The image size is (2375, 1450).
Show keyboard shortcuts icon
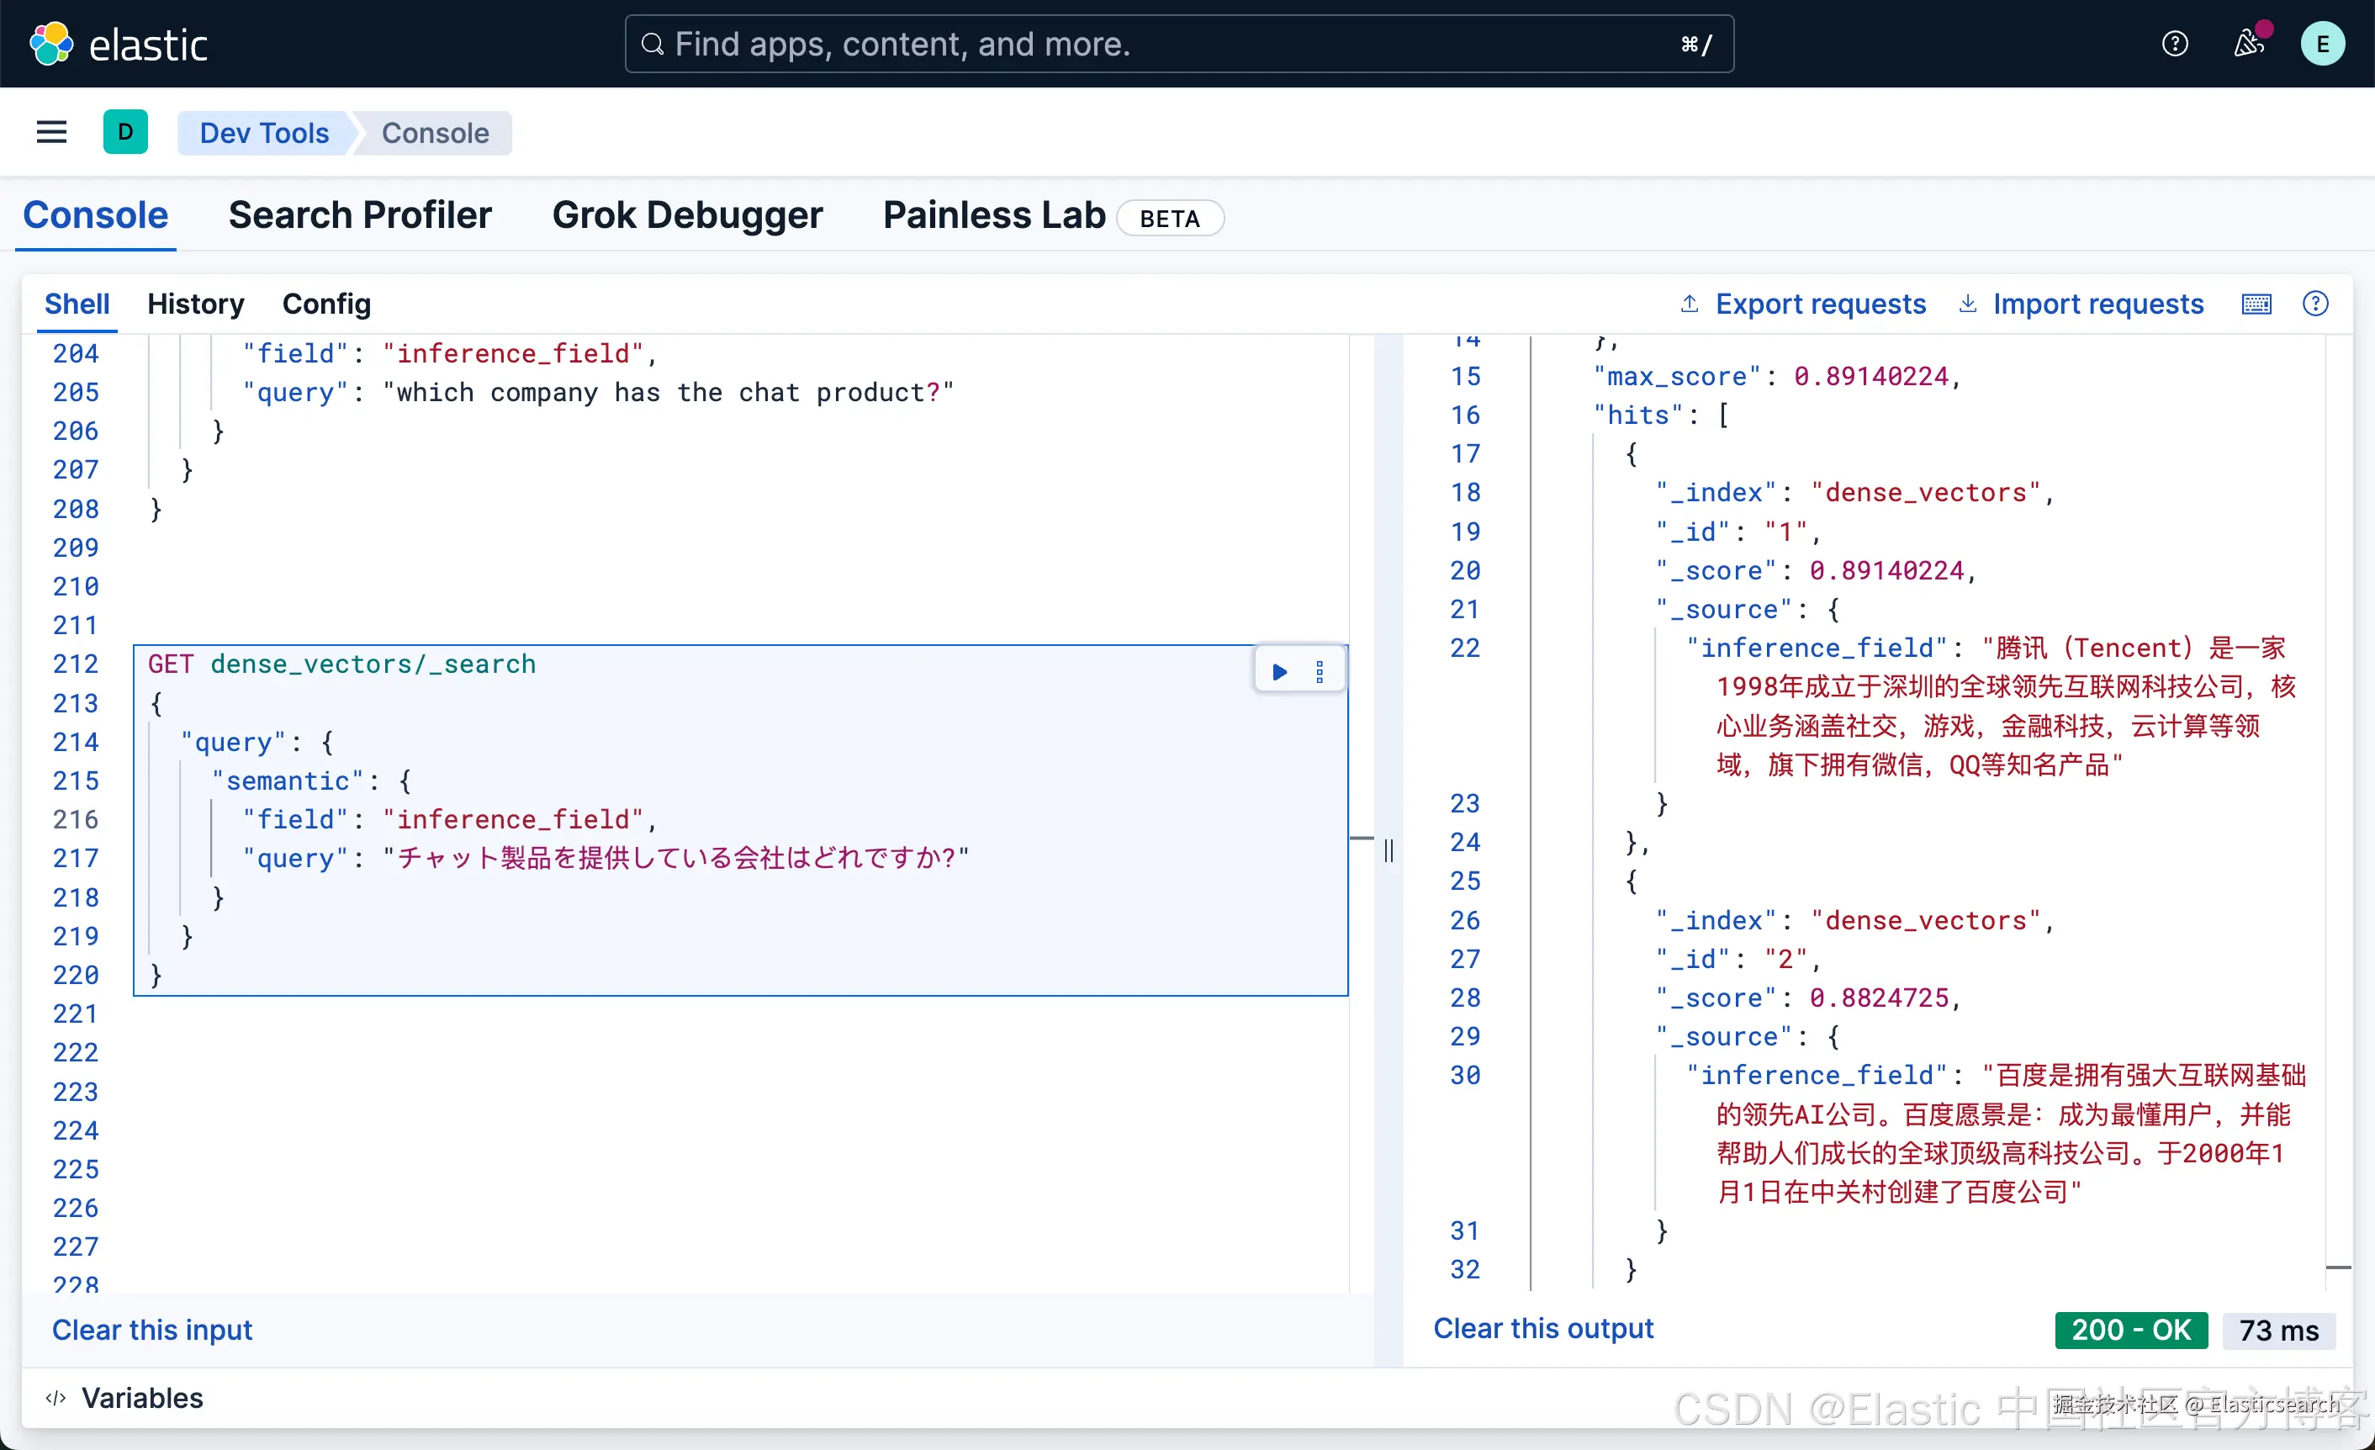[2256, 304]
